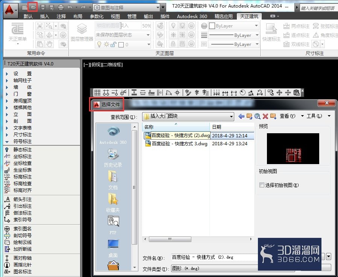Select 绘制云线 tool
338x277 pixels.
tap(18, 242)
